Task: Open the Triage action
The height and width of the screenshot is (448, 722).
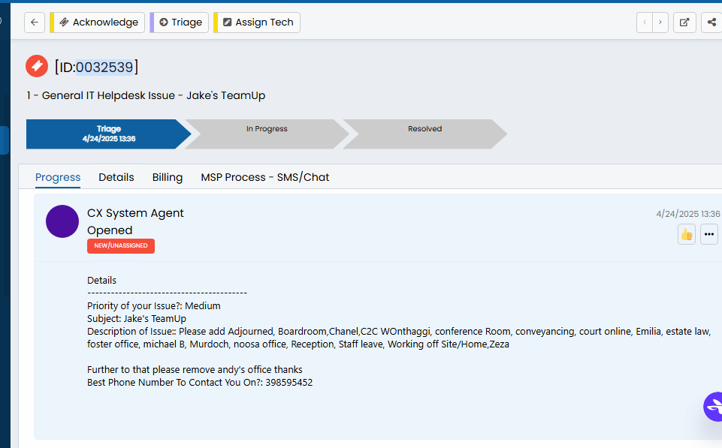Action: [180, 23]
